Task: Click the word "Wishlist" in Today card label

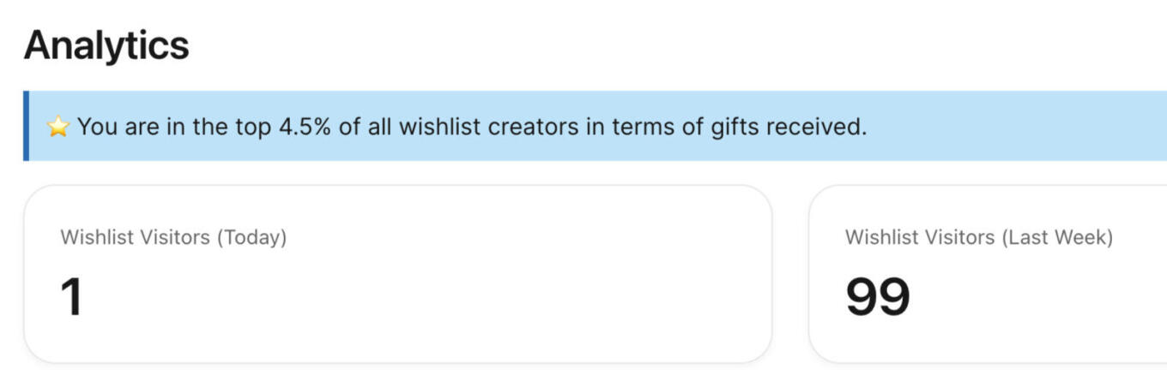Action: click(x=91, y=237)
